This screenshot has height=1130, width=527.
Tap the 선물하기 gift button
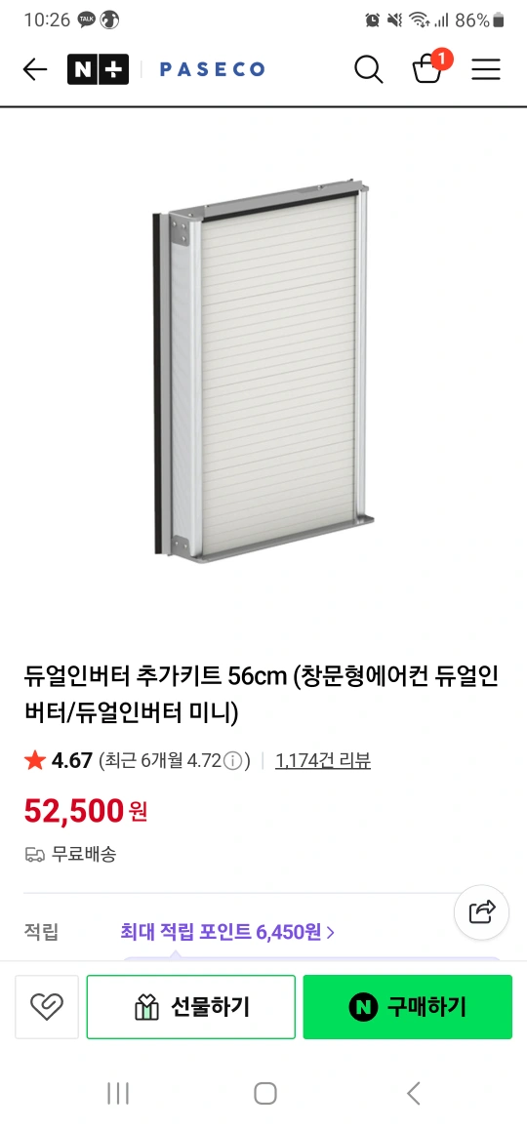point(191,1007)
